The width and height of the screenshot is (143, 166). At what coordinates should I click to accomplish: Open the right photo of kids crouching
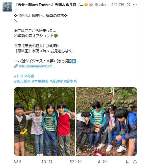106,121
